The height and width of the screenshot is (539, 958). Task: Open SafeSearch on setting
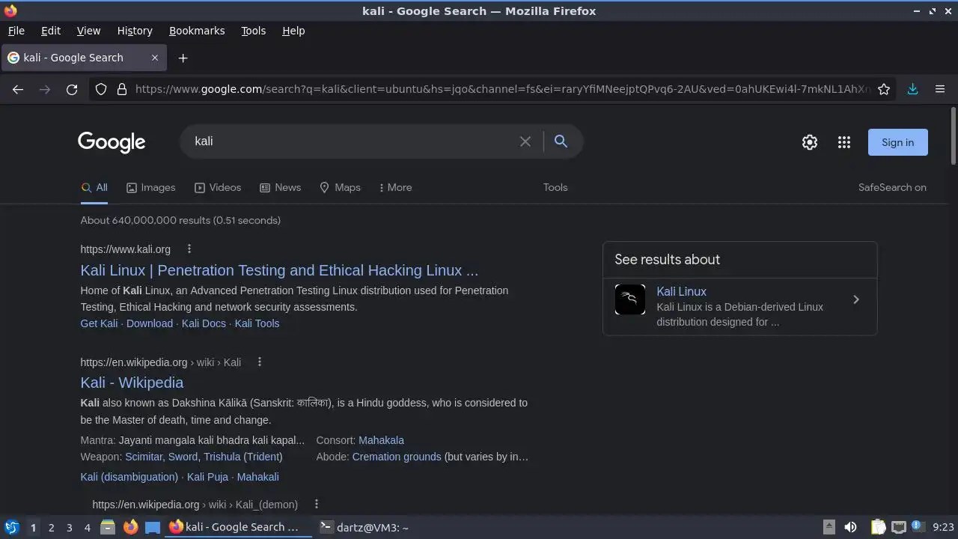coord(892,188)
